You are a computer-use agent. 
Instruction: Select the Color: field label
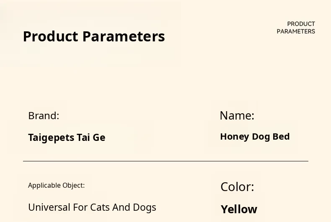(x=237, y=187)
